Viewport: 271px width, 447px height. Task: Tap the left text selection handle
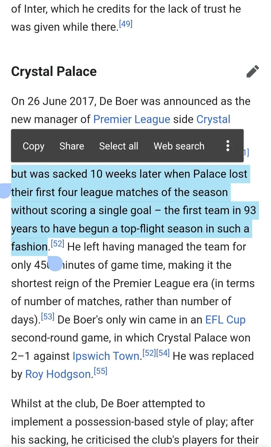5,191
